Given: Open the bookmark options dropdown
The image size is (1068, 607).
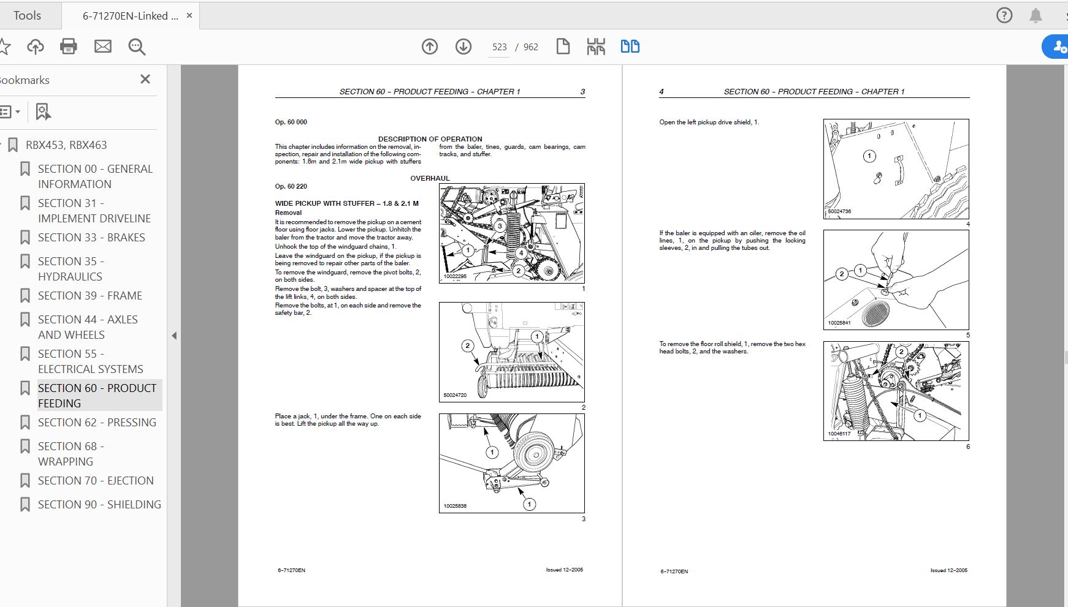Looking at the screenshot, I should coord(10,112).
